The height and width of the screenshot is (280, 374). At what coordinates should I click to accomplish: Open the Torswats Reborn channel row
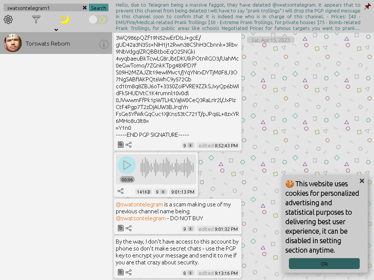56,43
